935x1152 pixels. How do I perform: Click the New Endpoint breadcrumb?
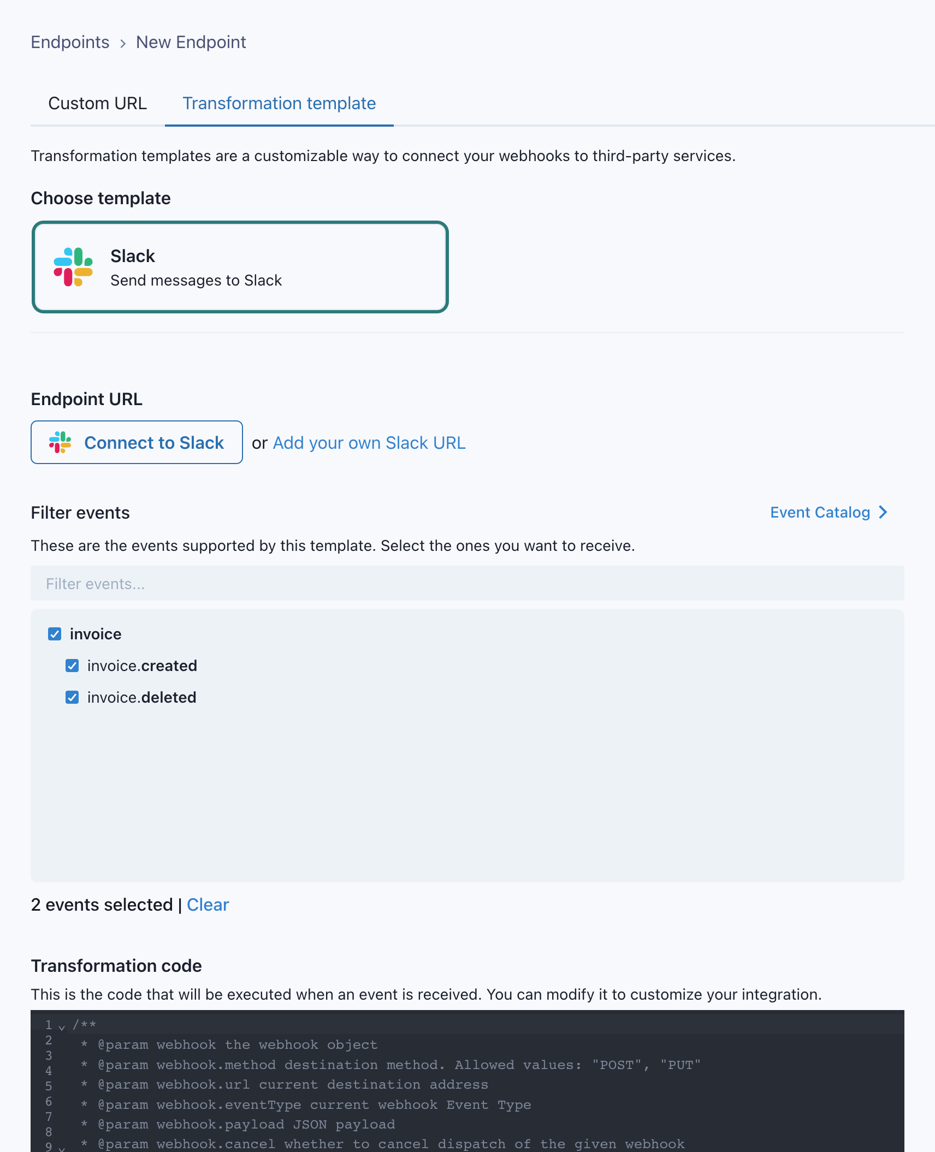click(x=191, y=42)
